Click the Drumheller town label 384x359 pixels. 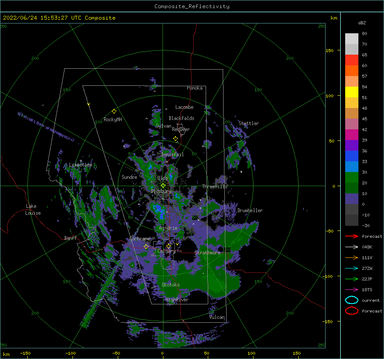(250, 210)
